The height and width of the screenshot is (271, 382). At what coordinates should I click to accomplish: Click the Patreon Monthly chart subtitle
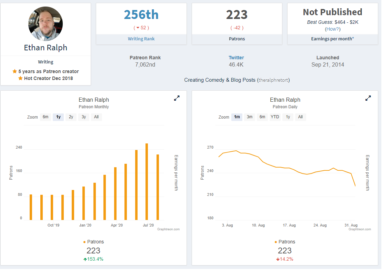tap(94, 107)
